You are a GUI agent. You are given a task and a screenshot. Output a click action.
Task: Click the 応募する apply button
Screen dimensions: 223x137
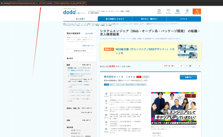tap(188, 77)
